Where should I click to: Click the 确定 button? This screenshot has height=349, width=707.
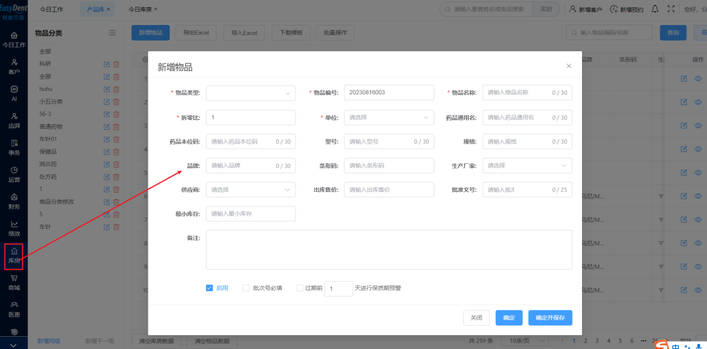click(x=509, y=318)
